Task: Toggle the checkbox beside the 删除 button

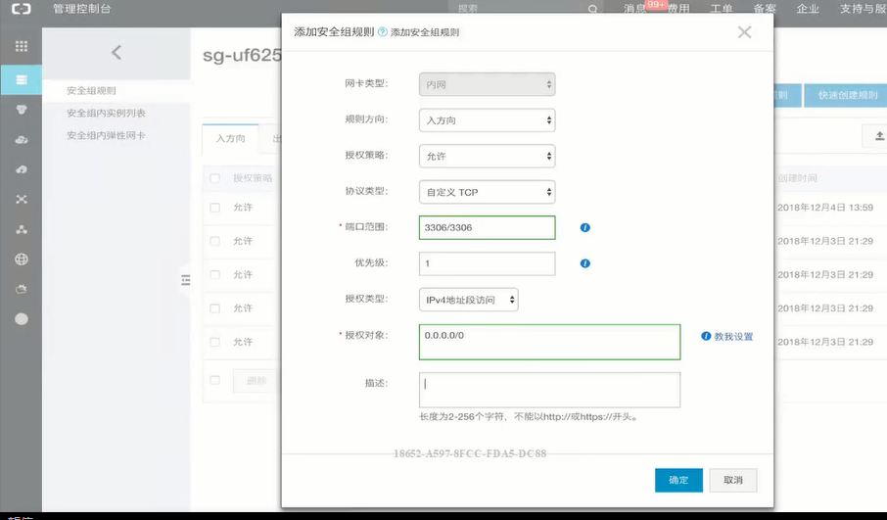Action: point(215,380)
